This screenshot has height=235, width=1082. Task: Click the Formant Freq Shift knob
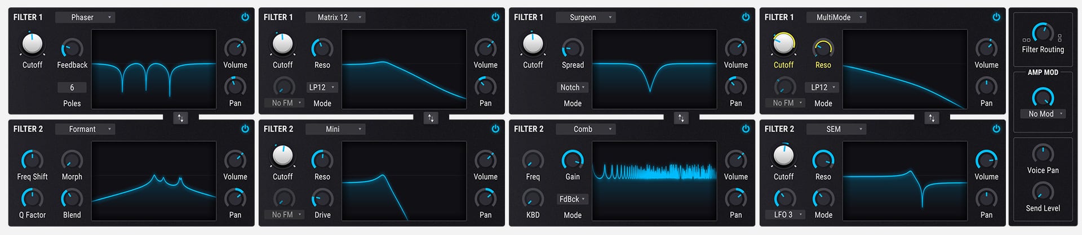coord(32,160)
